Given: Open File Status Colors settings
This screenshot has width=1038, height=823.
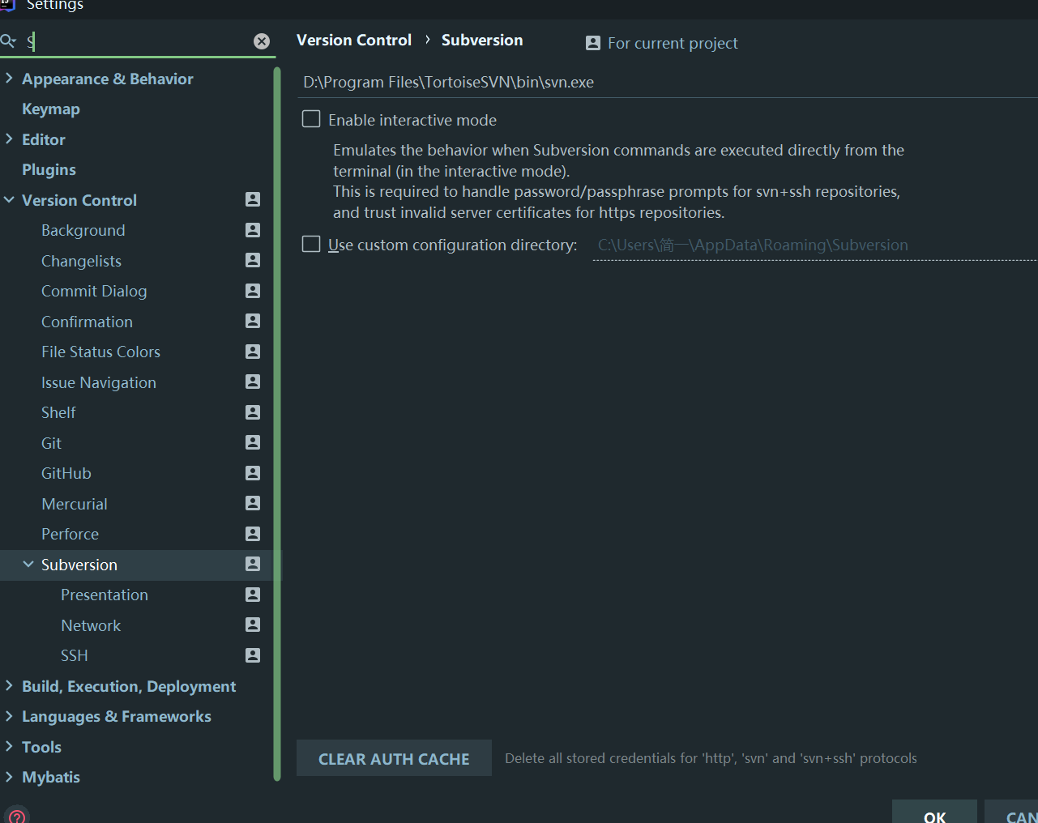Looking at the screenshot, I should point(100,352).
